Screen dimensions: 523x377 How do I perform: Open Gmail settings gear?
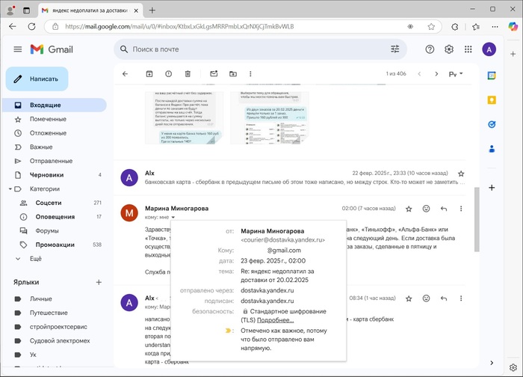click(x=449, y=49)
